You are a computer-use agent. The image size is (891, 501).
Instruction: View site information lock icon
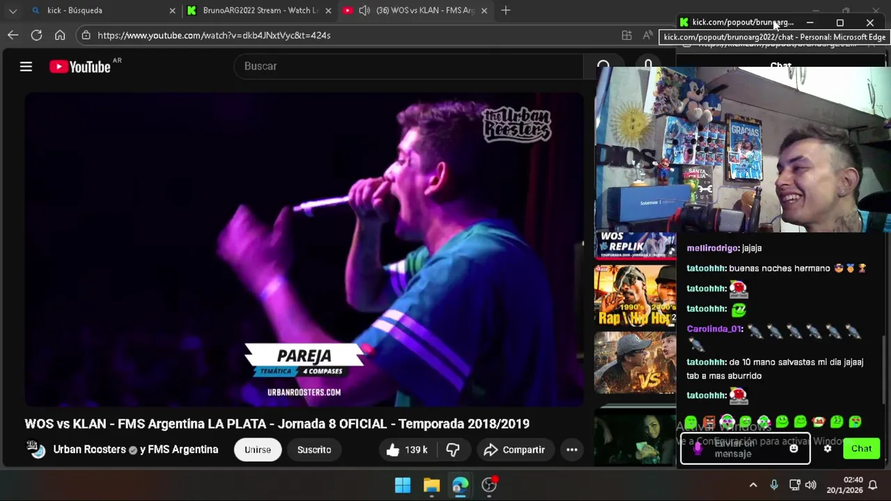(85, 35)
